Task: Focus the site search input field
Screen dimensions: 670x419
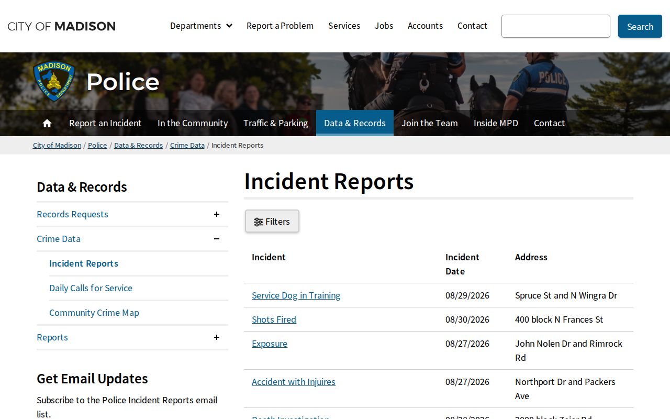Action: [x=556, y=26]
